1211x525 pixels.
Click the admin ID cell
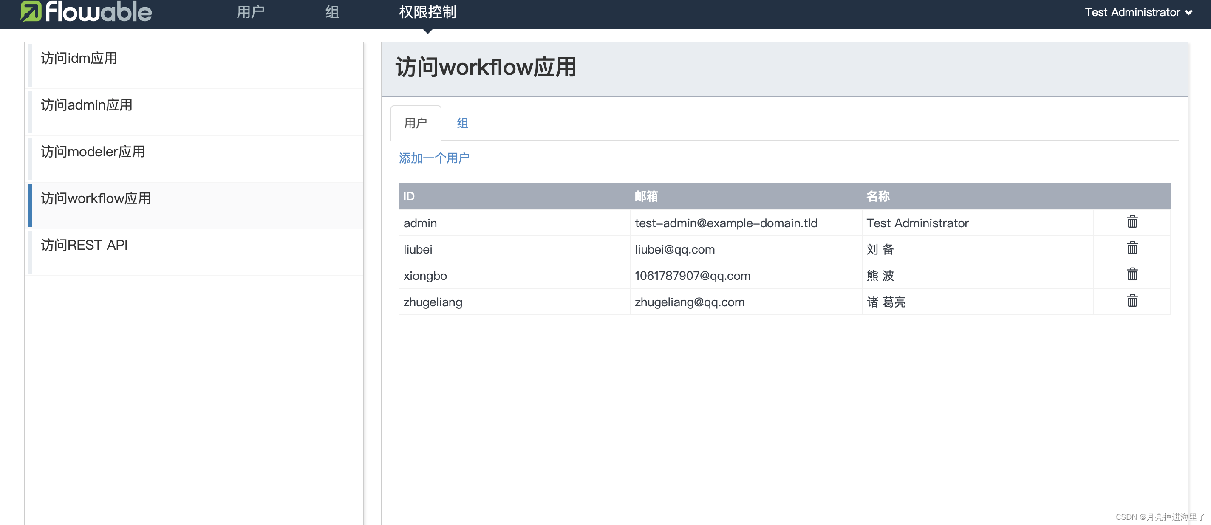[x=514, y=223]
